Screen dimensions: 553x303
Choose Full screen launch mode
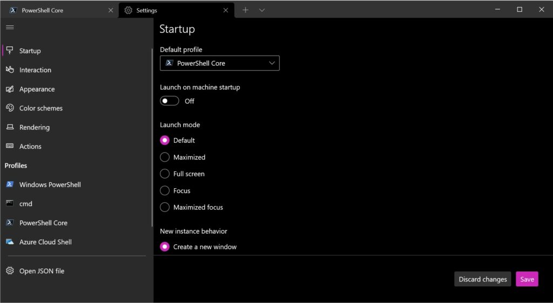(x=165, y=174)
